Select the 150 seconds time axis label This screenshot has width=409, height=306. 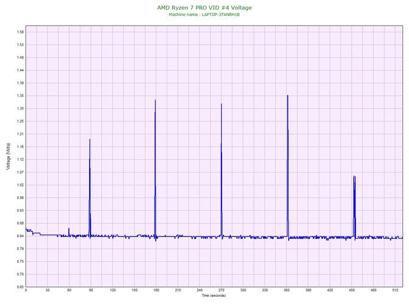134,290
